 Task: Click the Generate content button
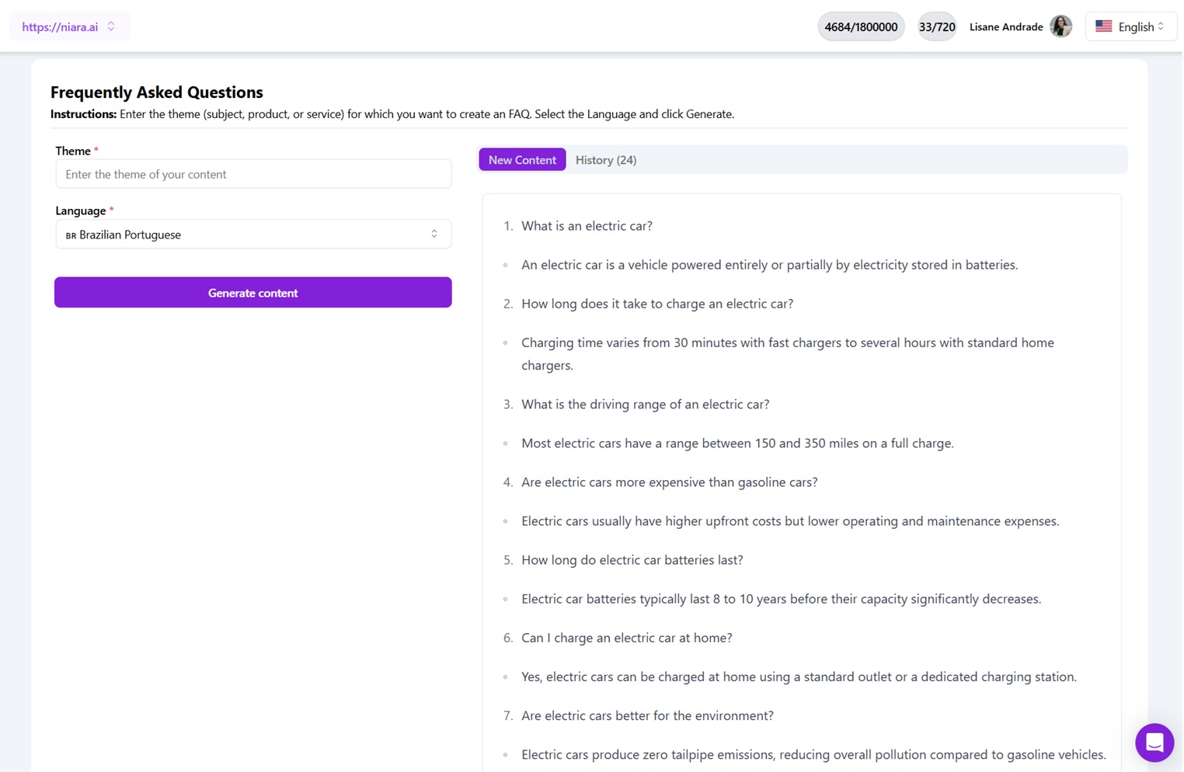pos(252,292)
